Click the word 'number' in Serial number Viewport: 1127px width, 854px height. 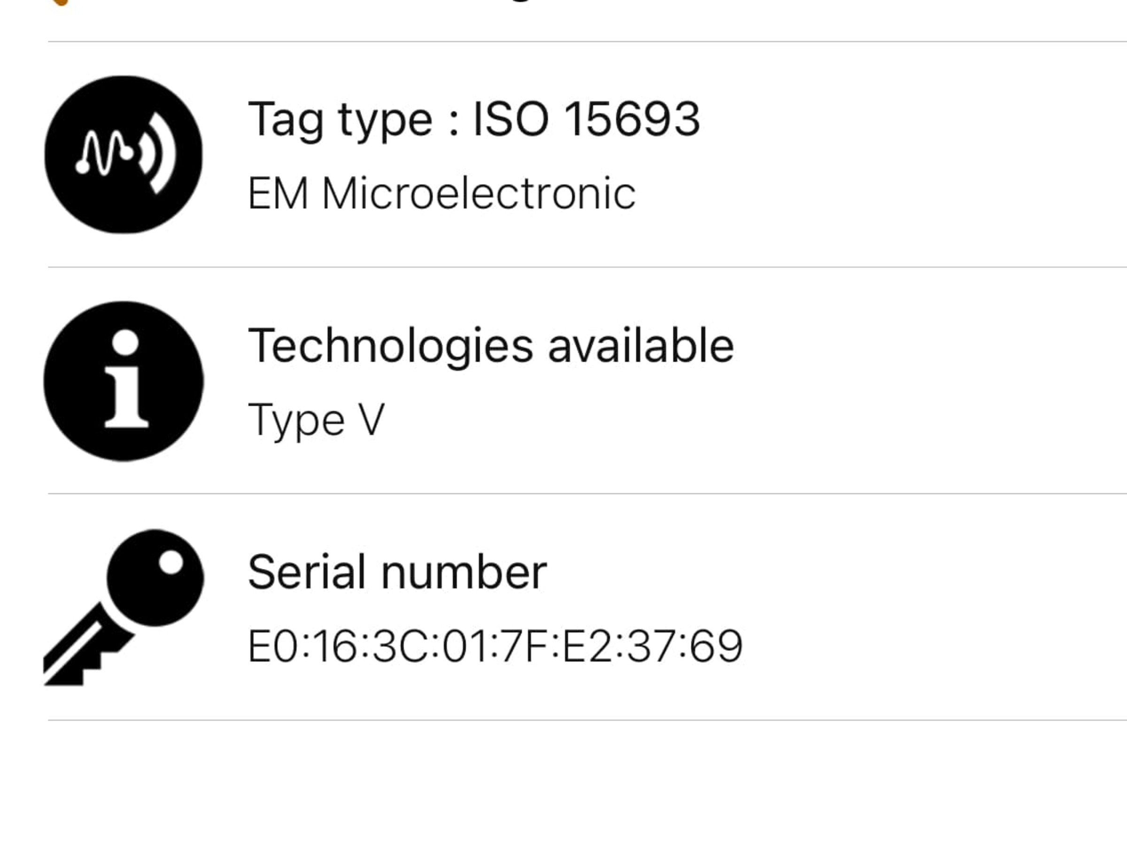[464, 572]
